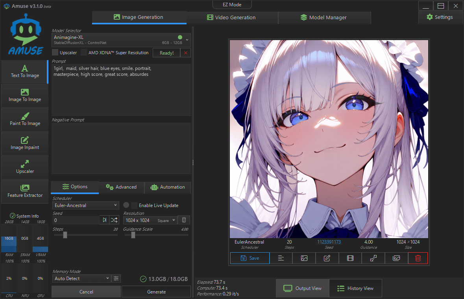Viewport: 464px width, 299px height.
Task: Open the Scheduler Euler-Ancestral dropdown
Action: pos(85,205)
